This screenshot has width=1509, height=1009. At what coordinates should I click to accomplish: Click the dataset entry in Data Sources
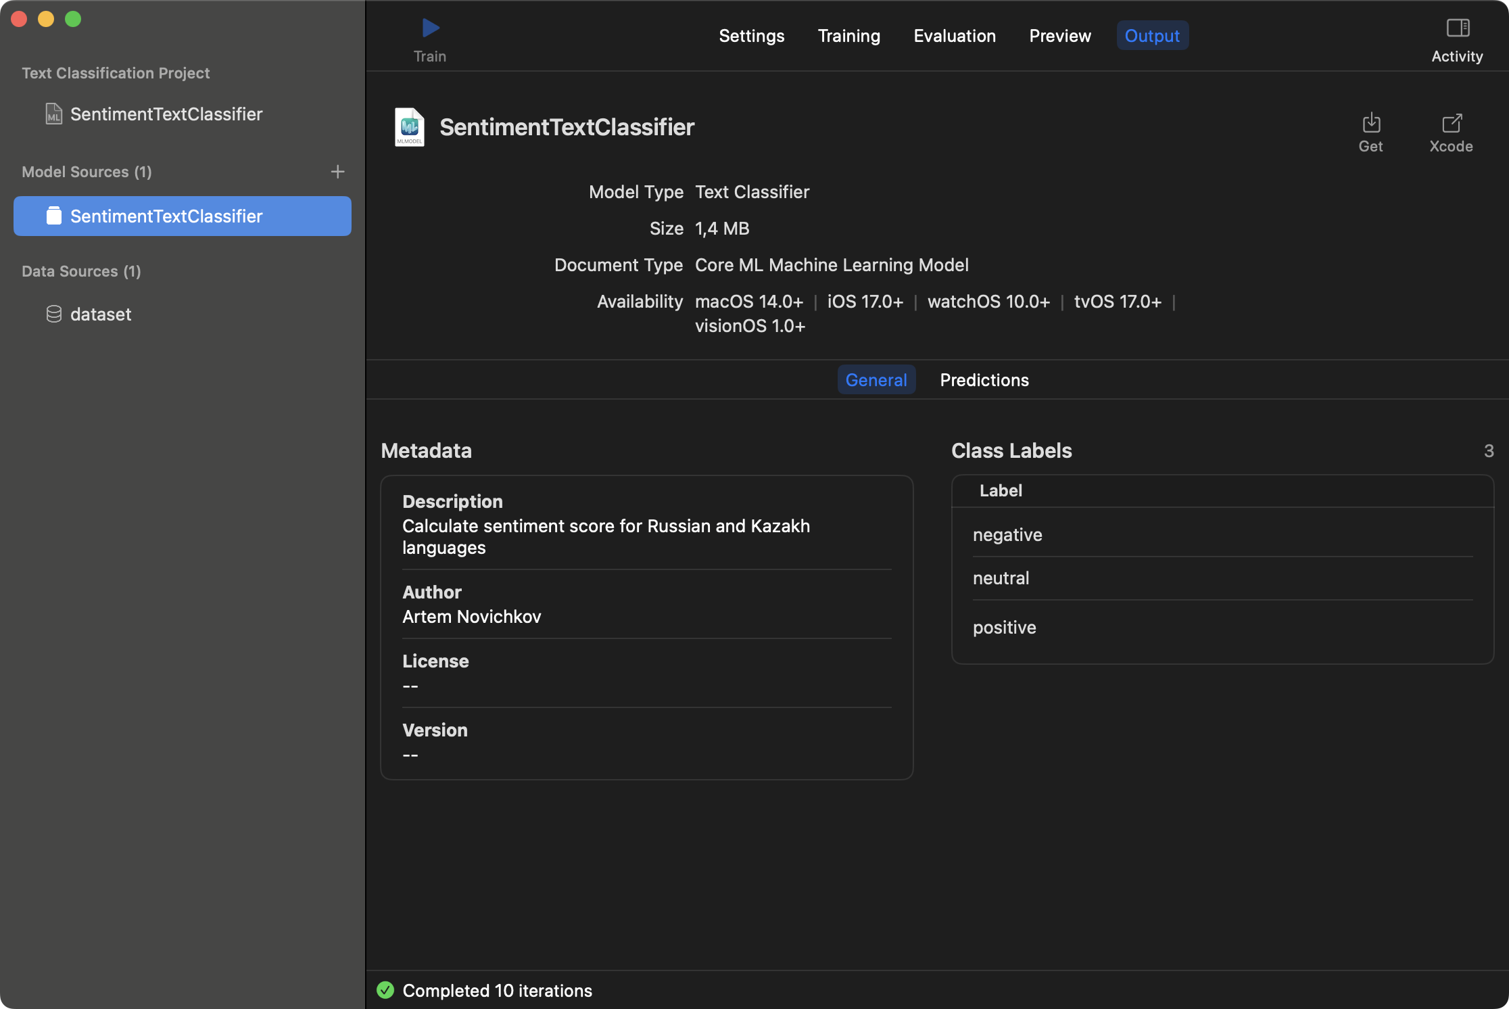click(x=100, y=314)
